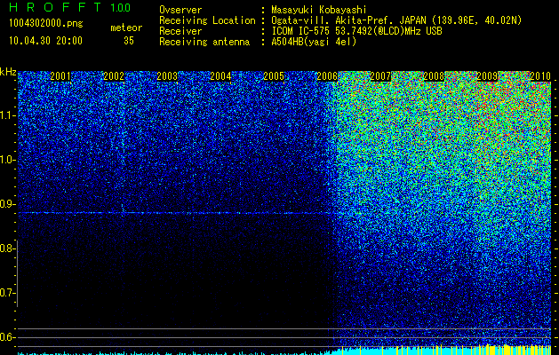Click location text Ogata-vill. Akita-Pref. JAPAN
Screen dimensions: 559x355
click(x=349, y=20)
